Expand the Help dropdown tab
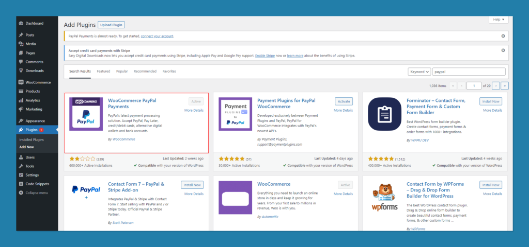The height and width of the screenshot is (247, 529). click(x=499, y=20)
